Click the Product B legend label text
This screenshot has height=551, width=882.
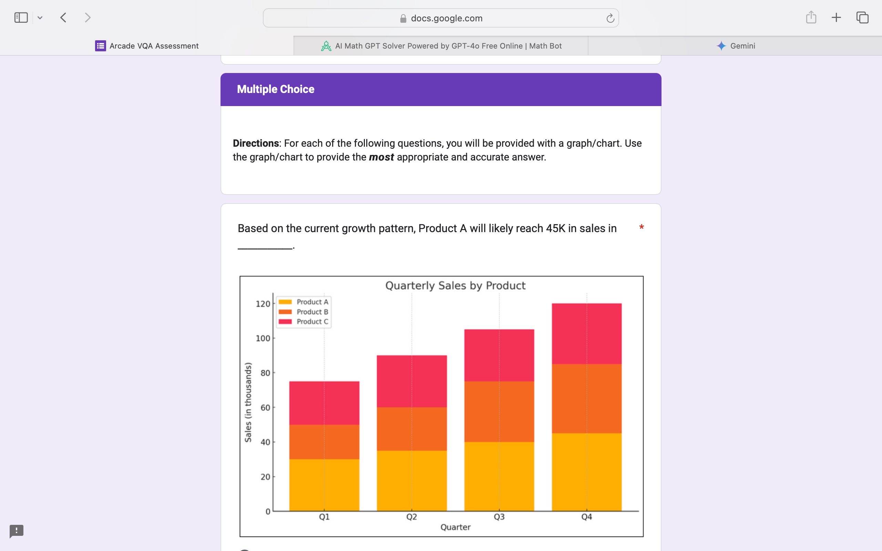tap(312, 312)
